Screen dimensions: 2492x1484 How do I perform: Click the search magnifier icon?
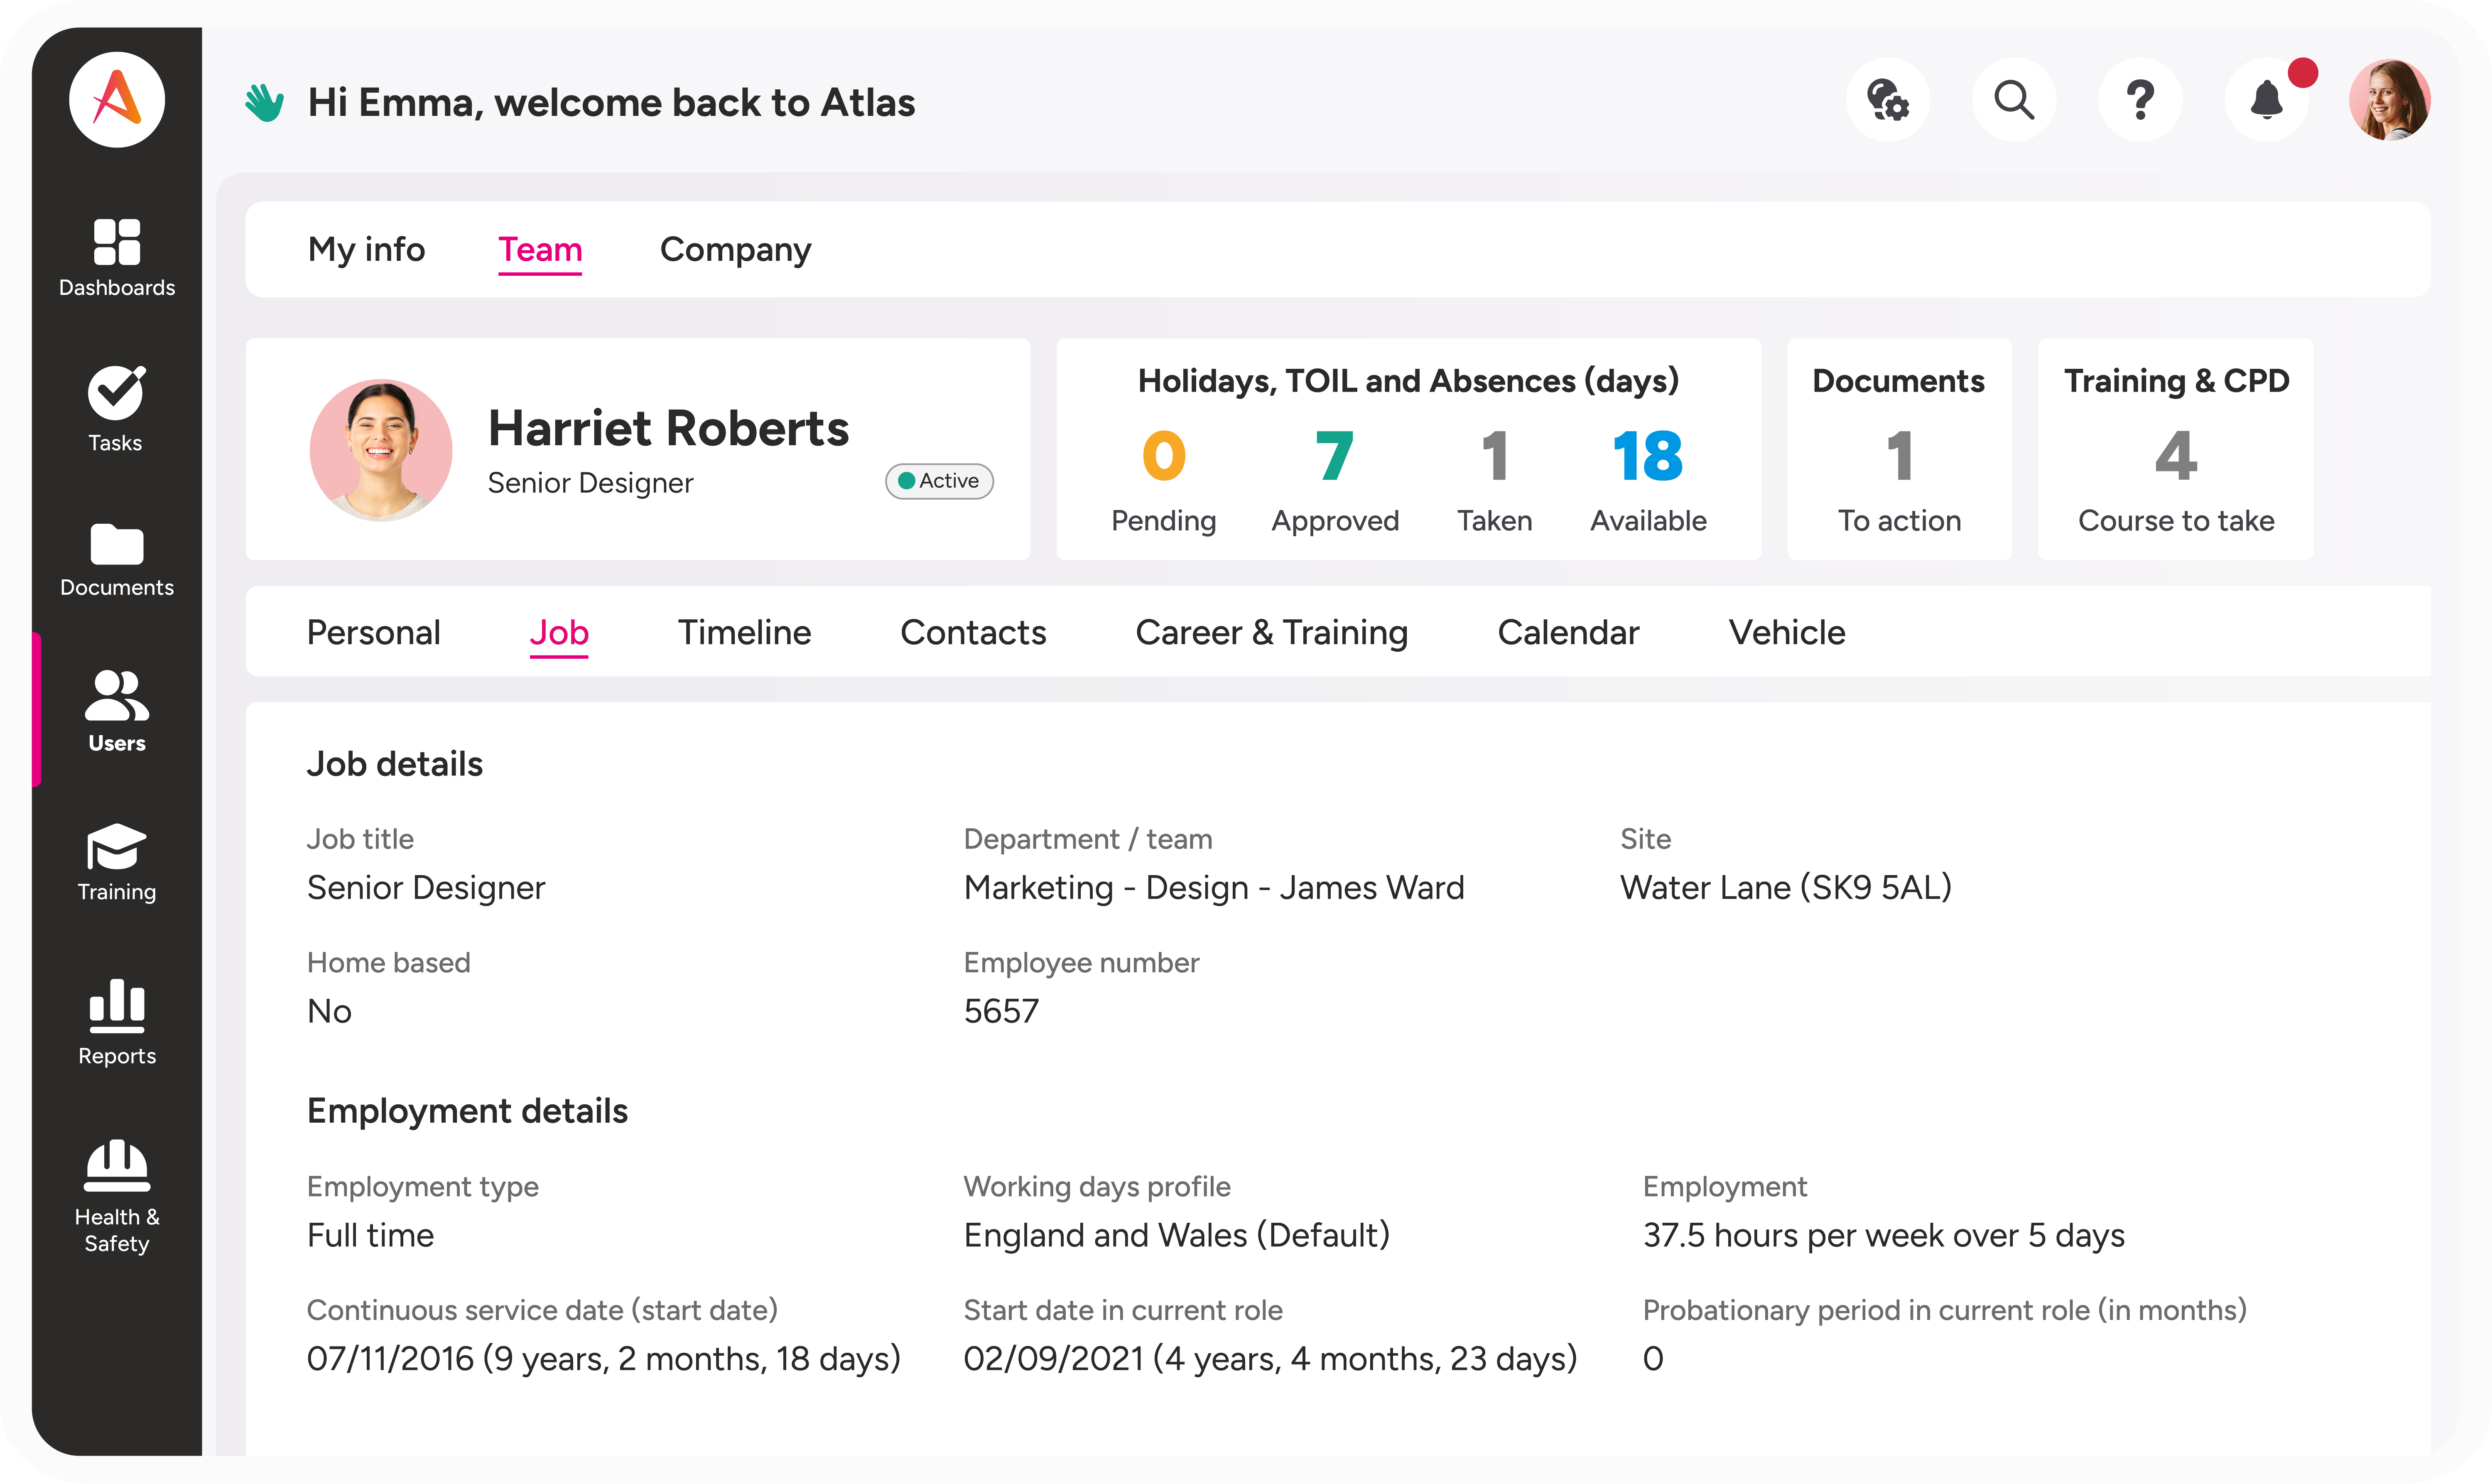tap(2013, 100)
